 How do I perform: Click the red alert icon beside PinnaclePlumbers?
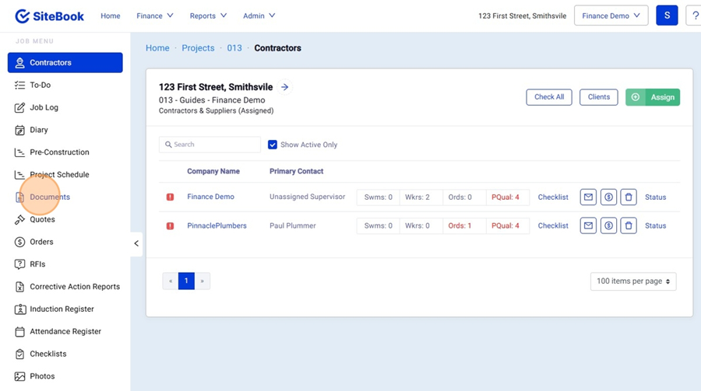tap(170, 226)
